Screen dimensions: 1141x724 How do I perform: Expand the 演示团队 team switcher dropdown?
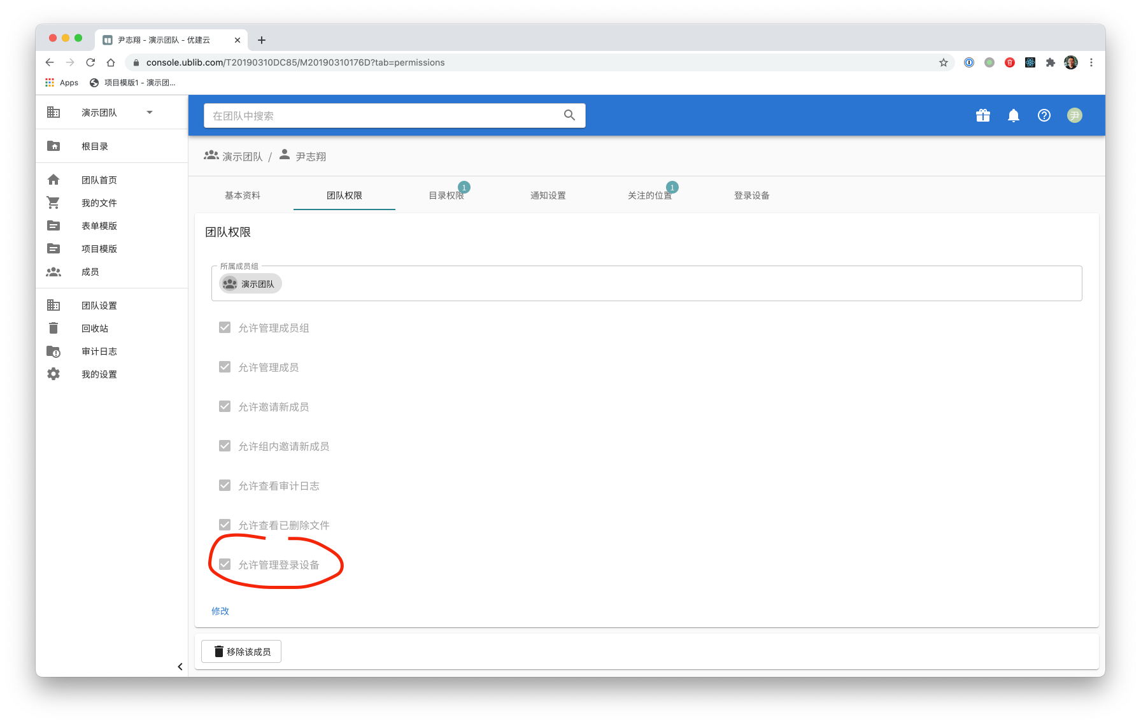point(150,113)
